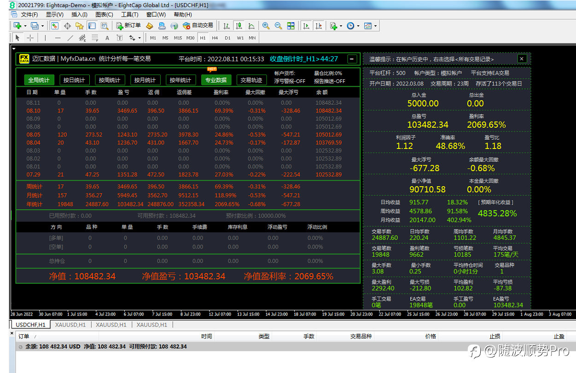Image resolution: width=576 pixels, height=373 pixels.
Task: Open the 交易轨迹 trade track button
Action: point(251,80)
